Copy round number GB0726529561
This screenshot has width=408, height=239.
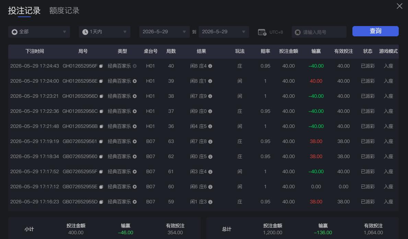click(x=101, y=142)
